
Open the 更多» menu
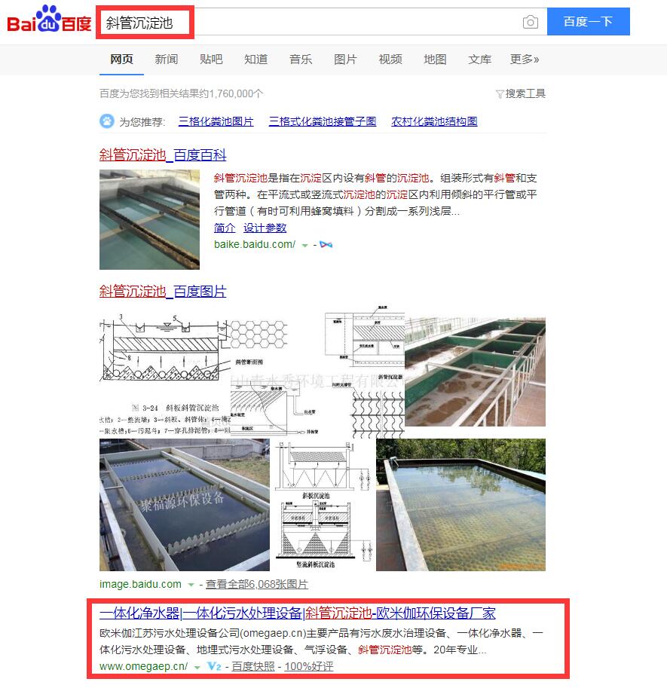click(525, 60)
